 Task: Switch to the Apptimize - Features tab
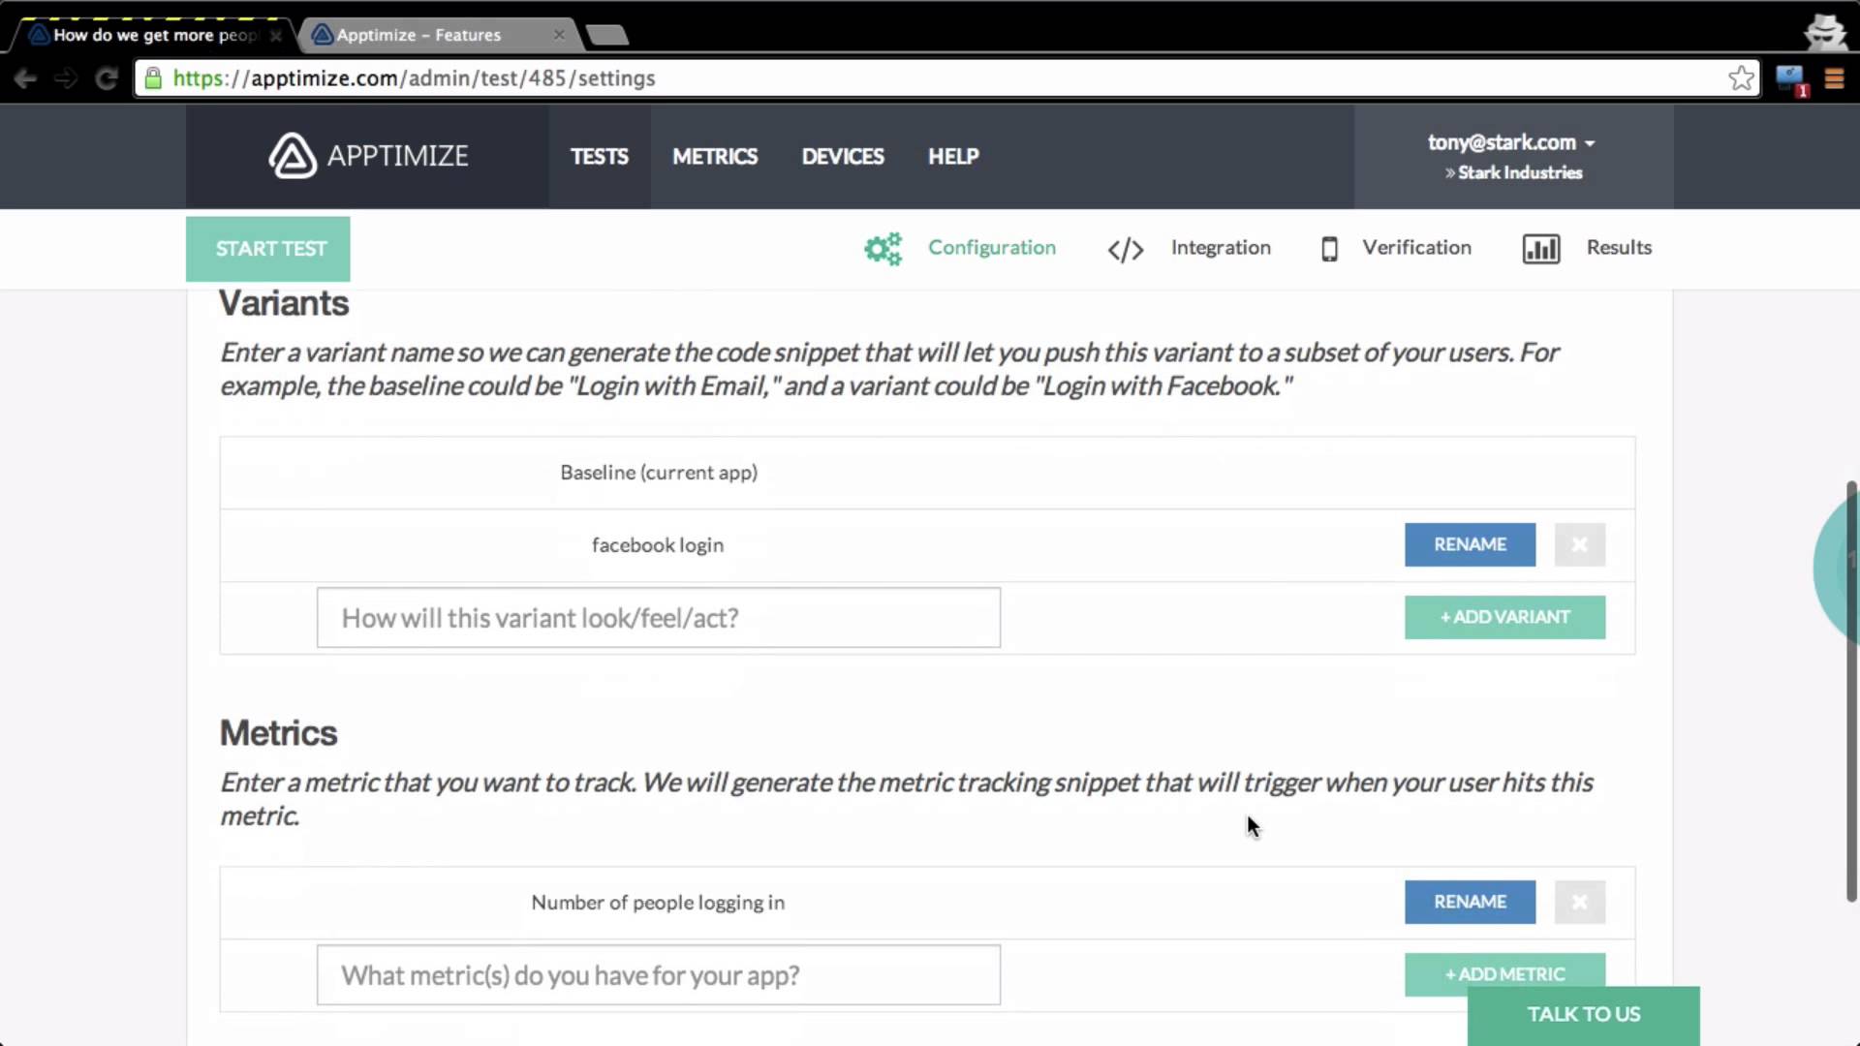coord(426,35)
